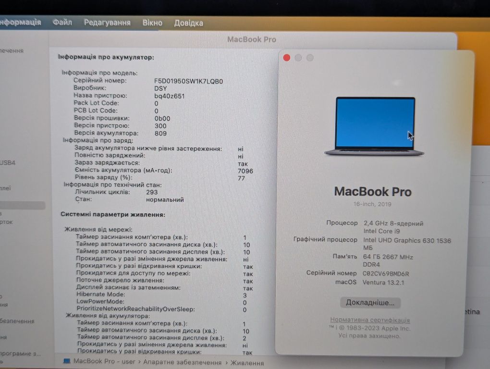
Task: Click the MacBook Pro laptop image
Action: coord(374,126)
